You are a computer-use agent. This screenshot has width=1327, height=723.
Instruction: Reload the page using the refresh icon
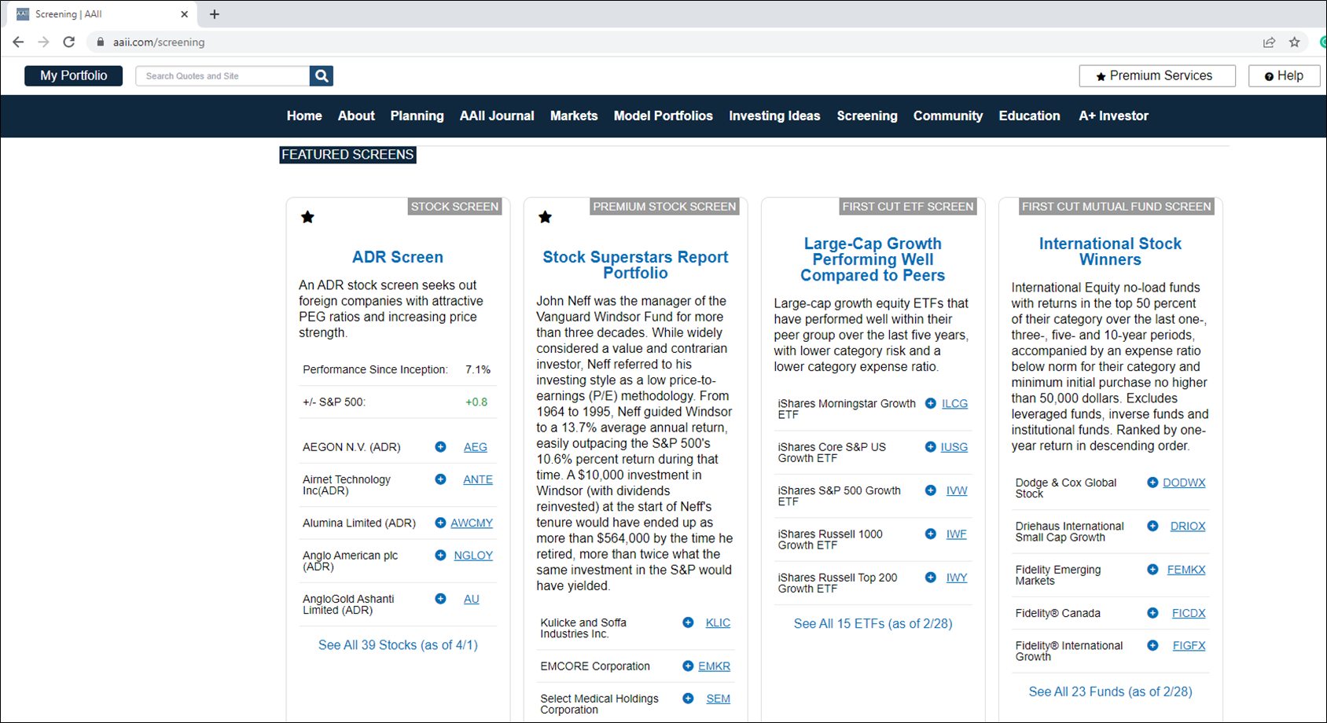coord(69,42)
